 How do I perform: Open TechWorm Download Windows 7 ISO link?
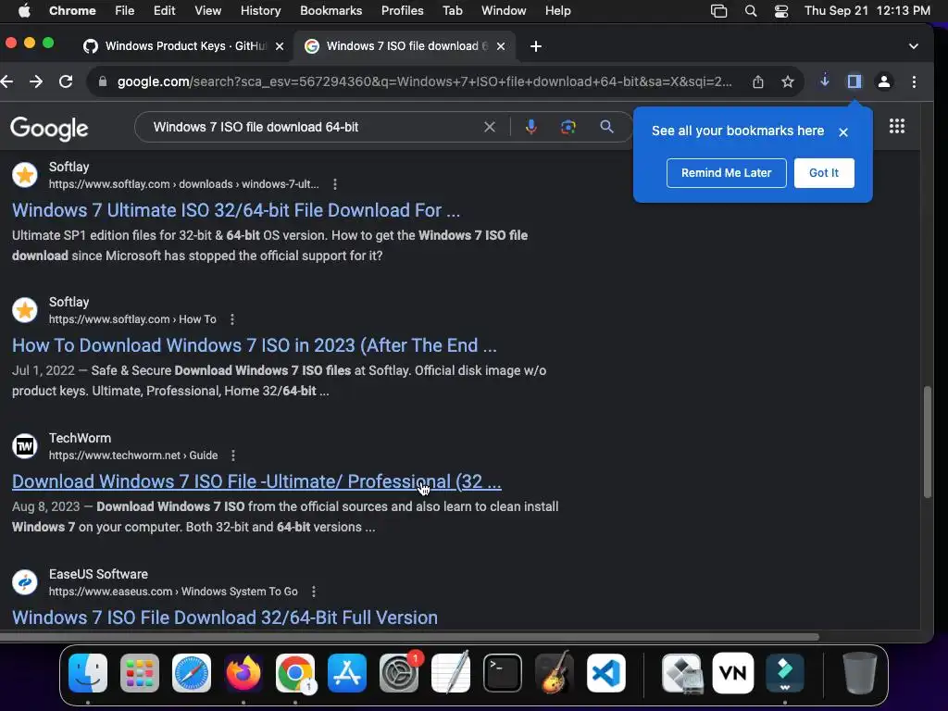256,481
